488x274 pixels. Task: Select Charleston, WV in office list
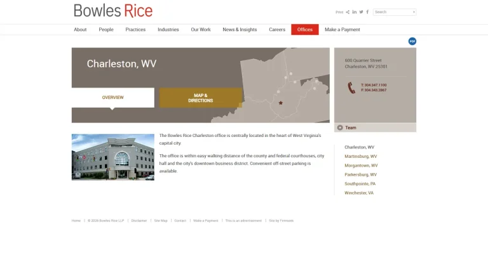coord(359,147)
